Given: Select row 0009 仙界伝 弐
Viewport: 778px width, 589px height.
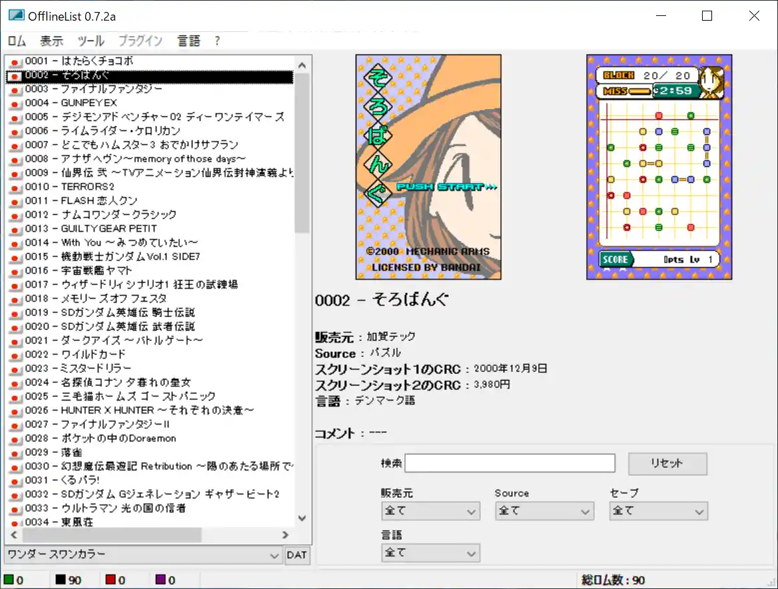Looking at the screenshot, I should click(x=149, y=173).
